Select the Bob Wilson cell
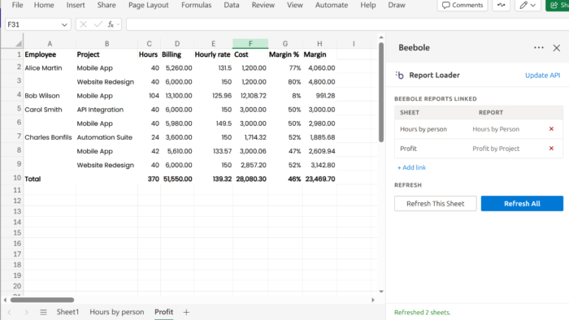 click(50, 96)
